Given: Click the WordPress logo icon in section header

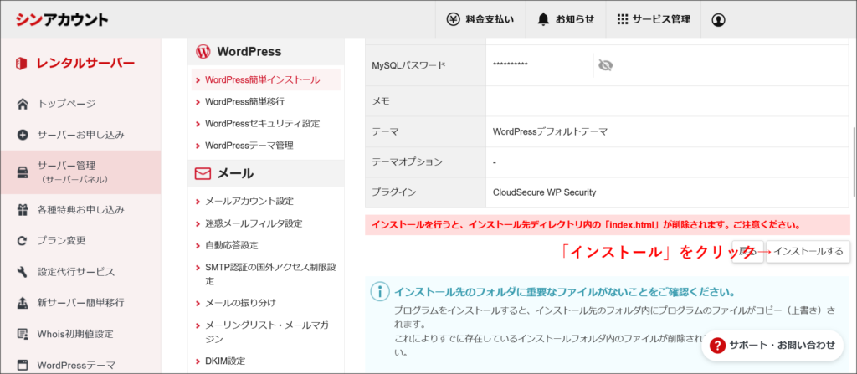Looking at the screenshot, I should pyautogui.click(x=203, y=52).
